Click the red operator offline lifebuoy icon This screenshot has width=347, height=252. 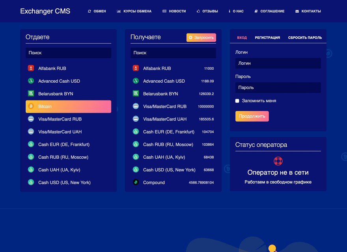click(x=278, y=161)
